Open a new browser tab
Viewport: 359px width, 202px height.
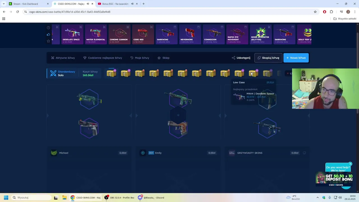[144, 4]
